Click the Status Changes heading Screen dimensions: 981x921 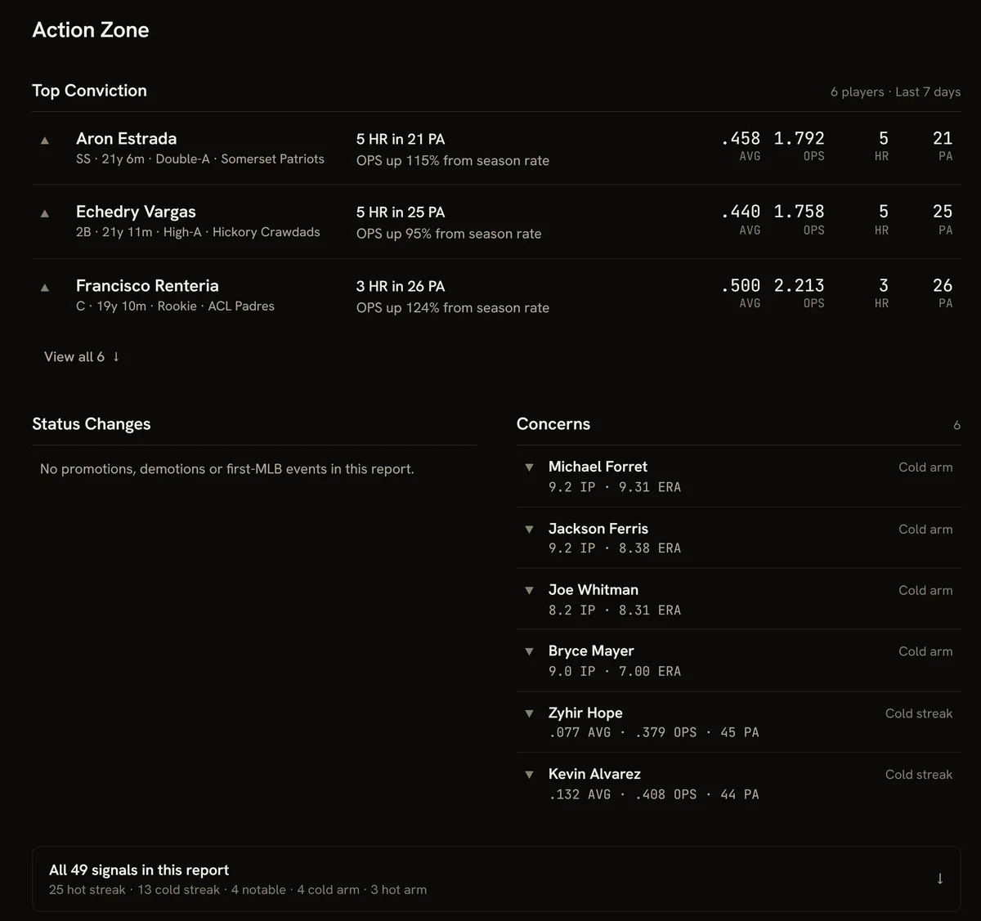(x=92, y=424)
